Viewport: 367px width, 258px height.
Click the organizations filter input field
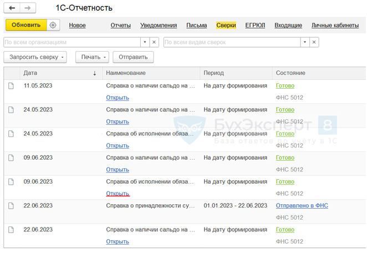72,42
